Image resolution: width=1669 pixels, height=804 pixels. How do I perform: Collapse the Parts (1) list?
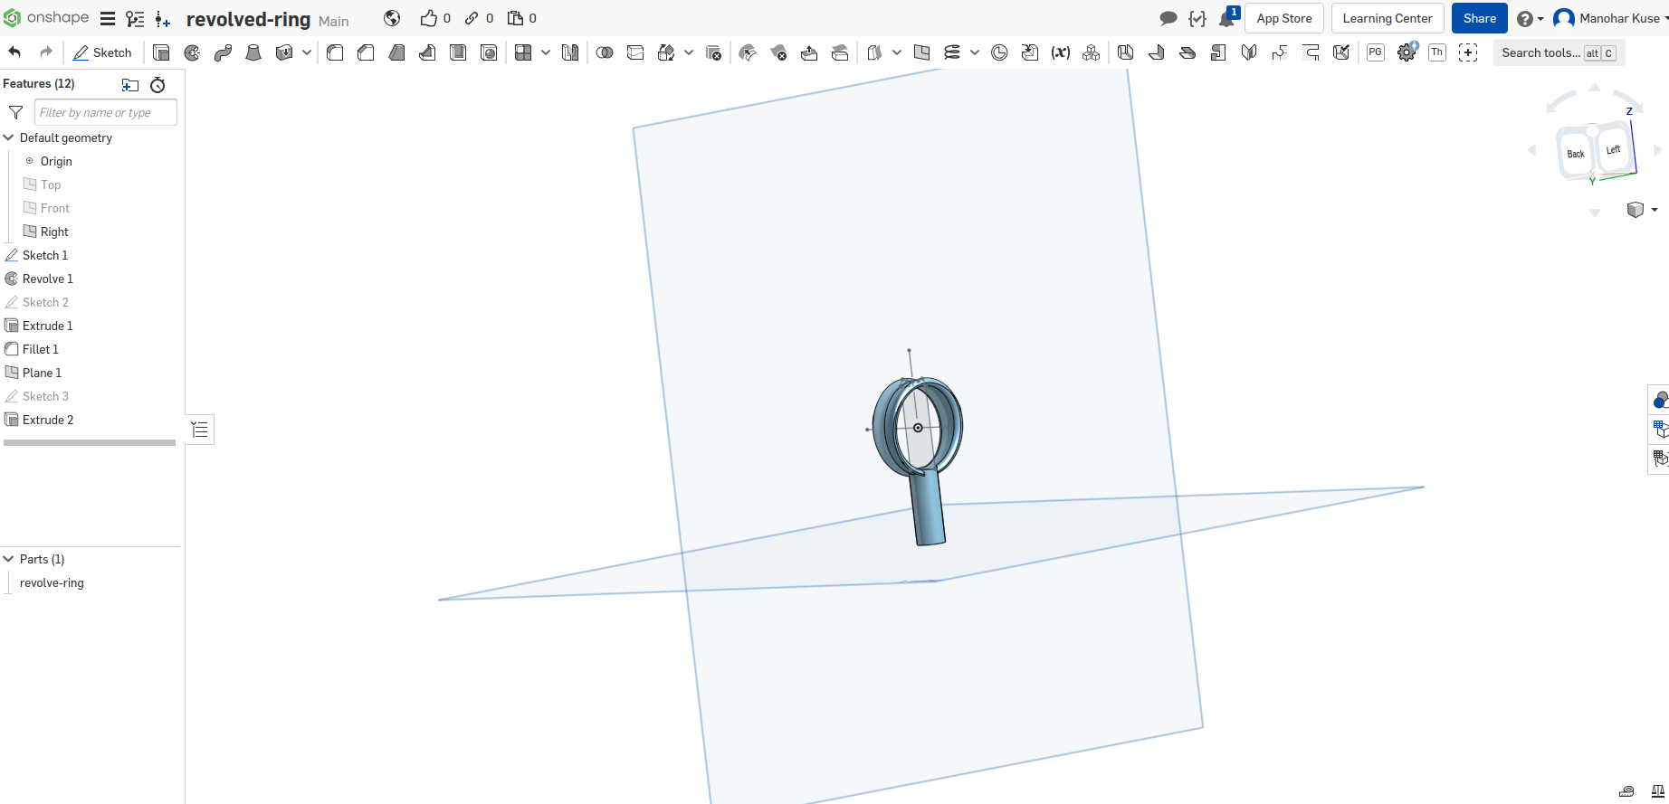[x=9, y=559]
